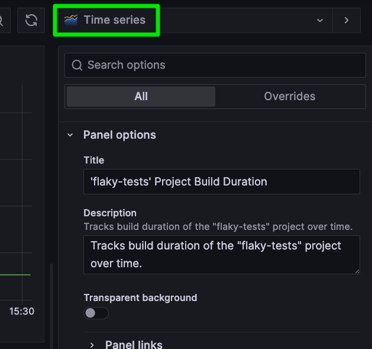Collapse options pane with right arrow
Image resolution: width=372 pixels, height=349 pixels.
[347, 20]
